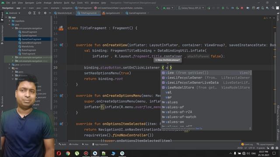Viewport: 280px width, 157px height.
Task: Open the Layout Inspector
Action: coord(265,144)
